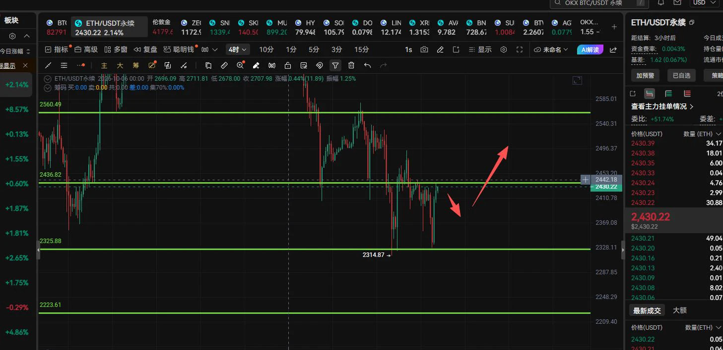Select the 大额 trades tab
Image resolution: width=723 pixels, height=350 pixels.
coord(680,310)
